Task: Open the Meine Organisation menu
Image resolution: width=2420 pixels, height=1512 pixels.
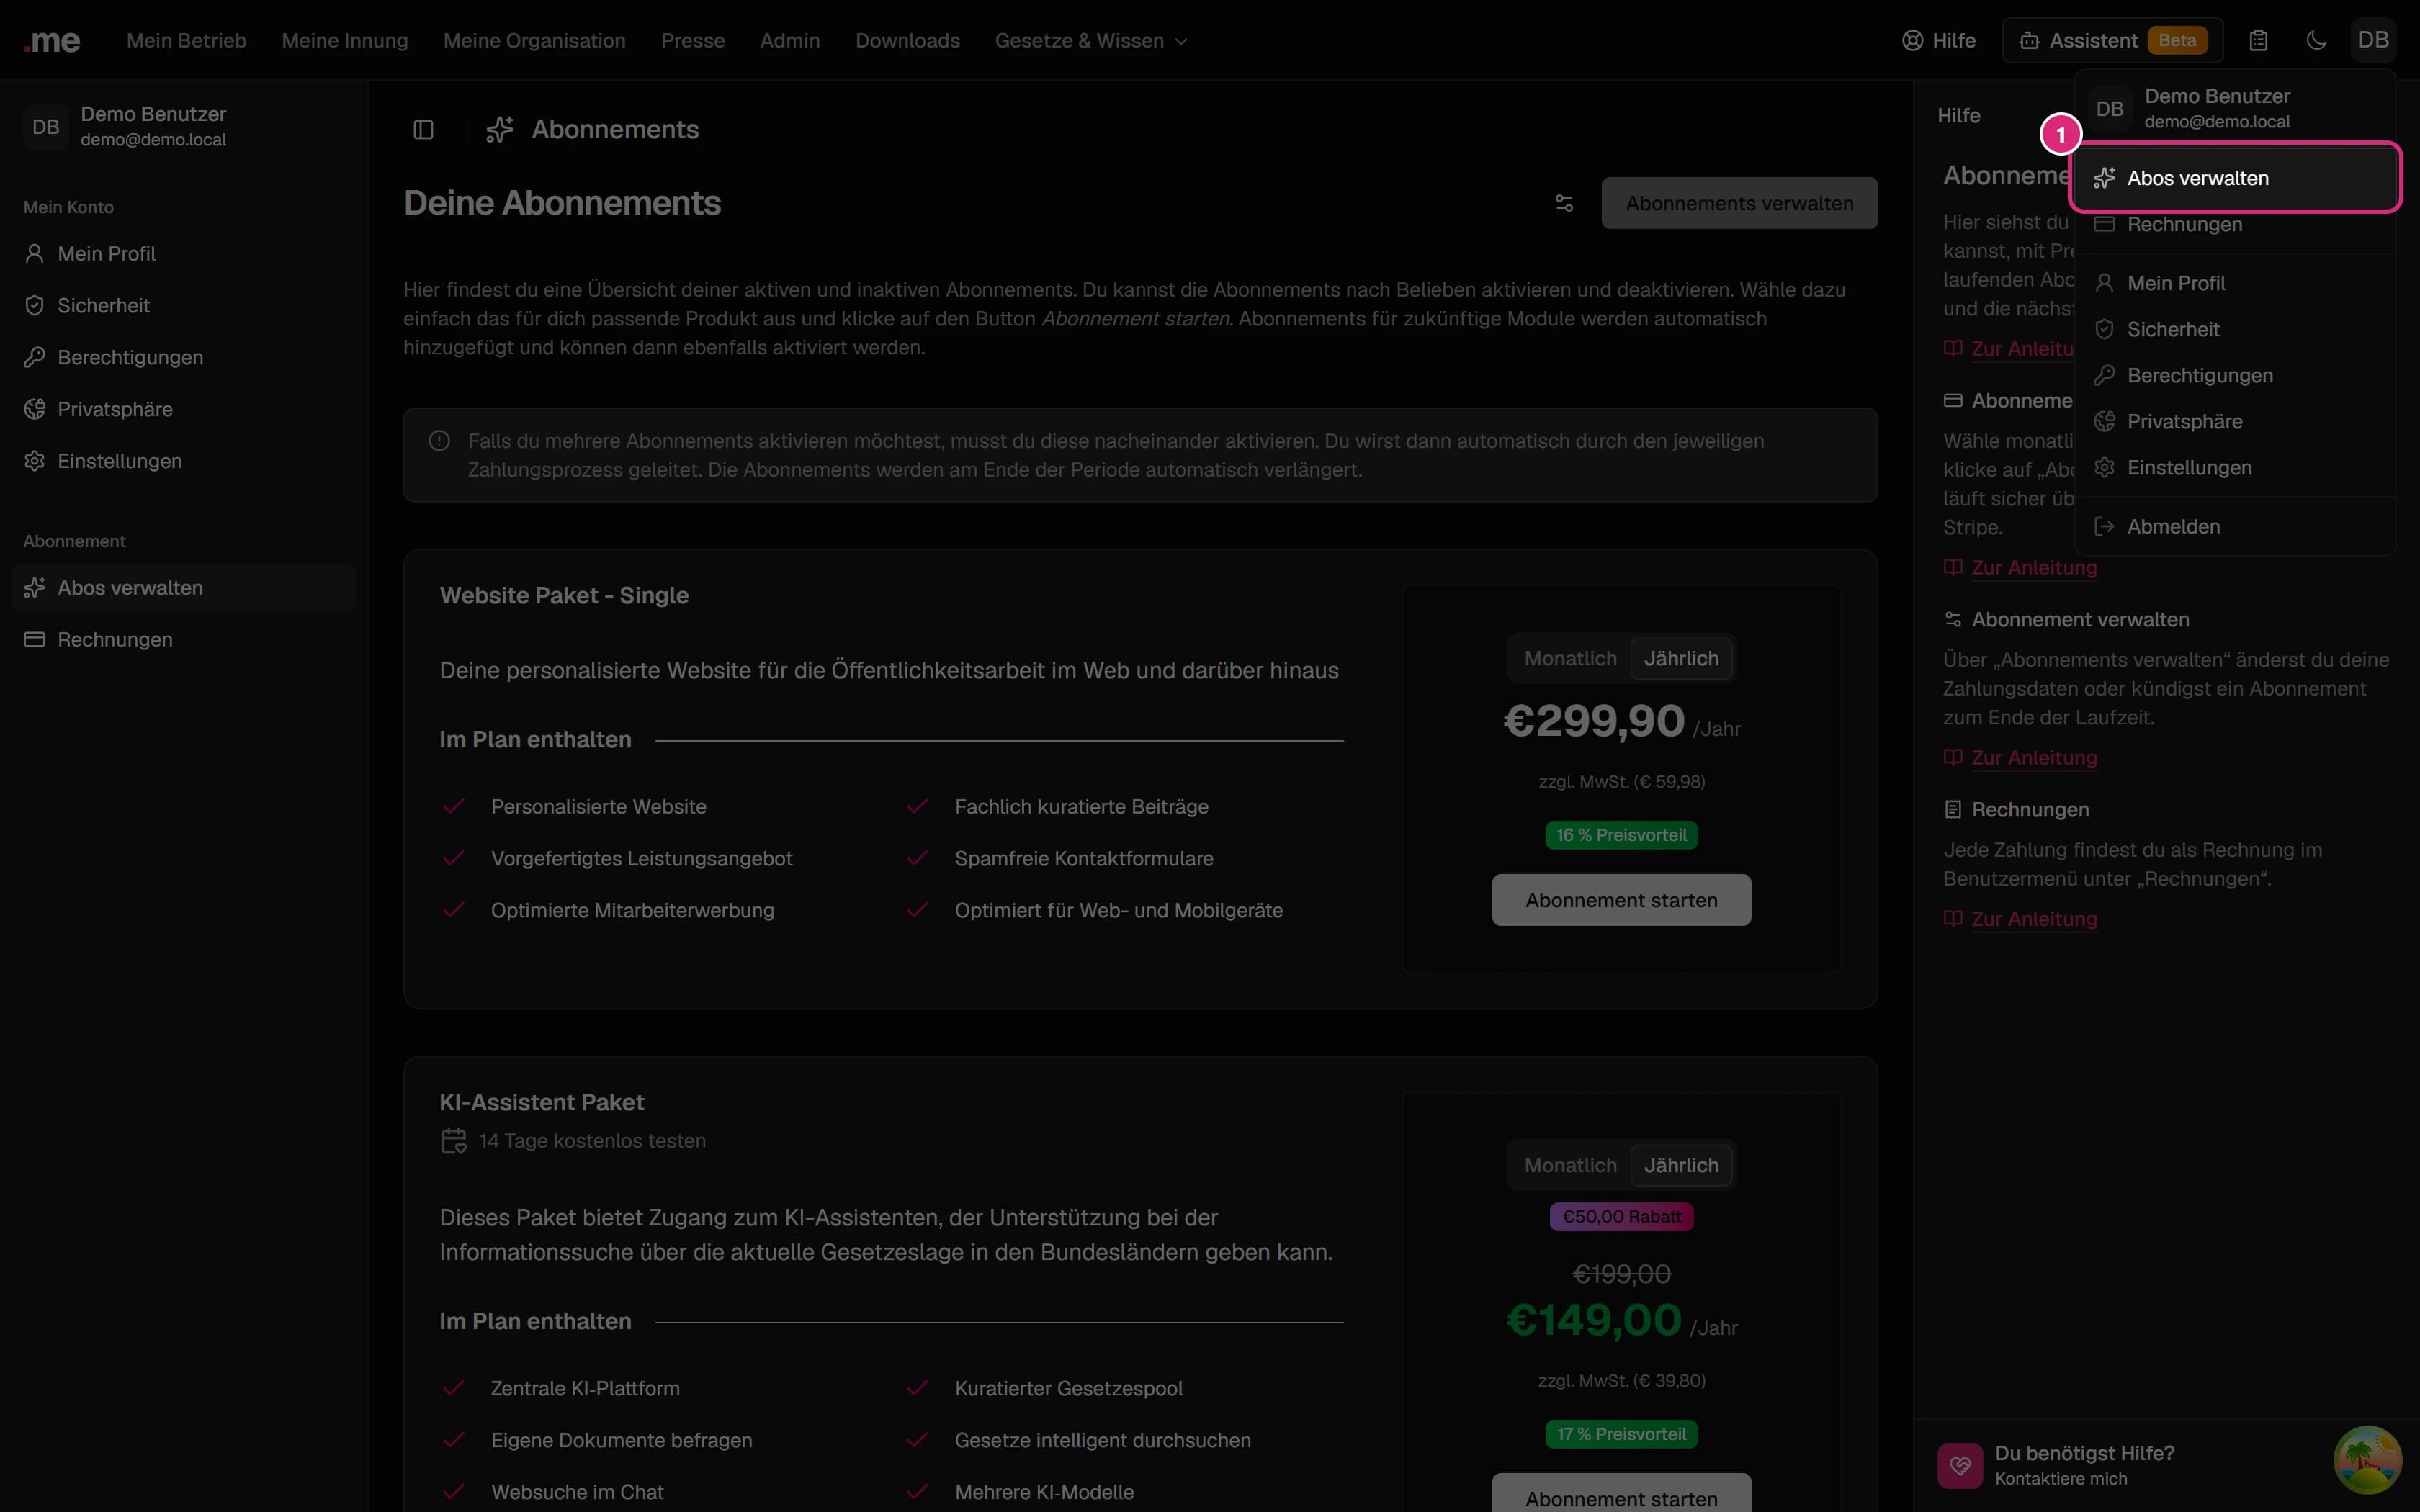Action: click(x=534, y=41)
